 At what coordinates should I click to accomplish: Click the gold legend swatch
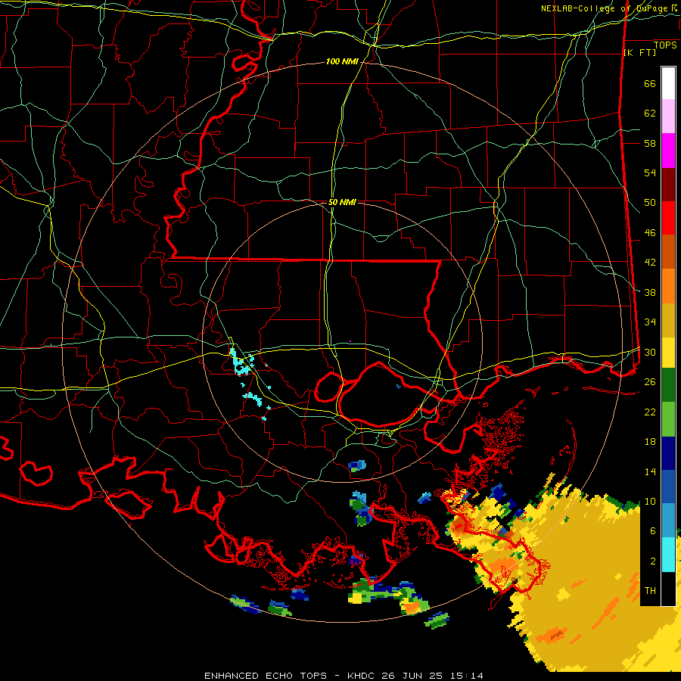[668, 321]
